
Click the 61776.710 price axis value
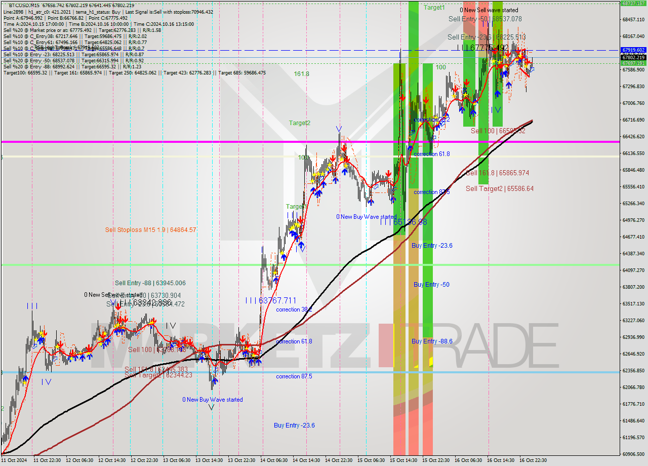633,404
